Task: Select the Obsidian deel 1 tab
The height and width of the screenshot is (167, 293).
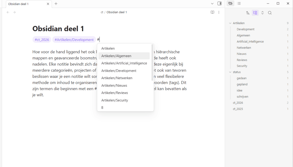Action: click(28, 4)
